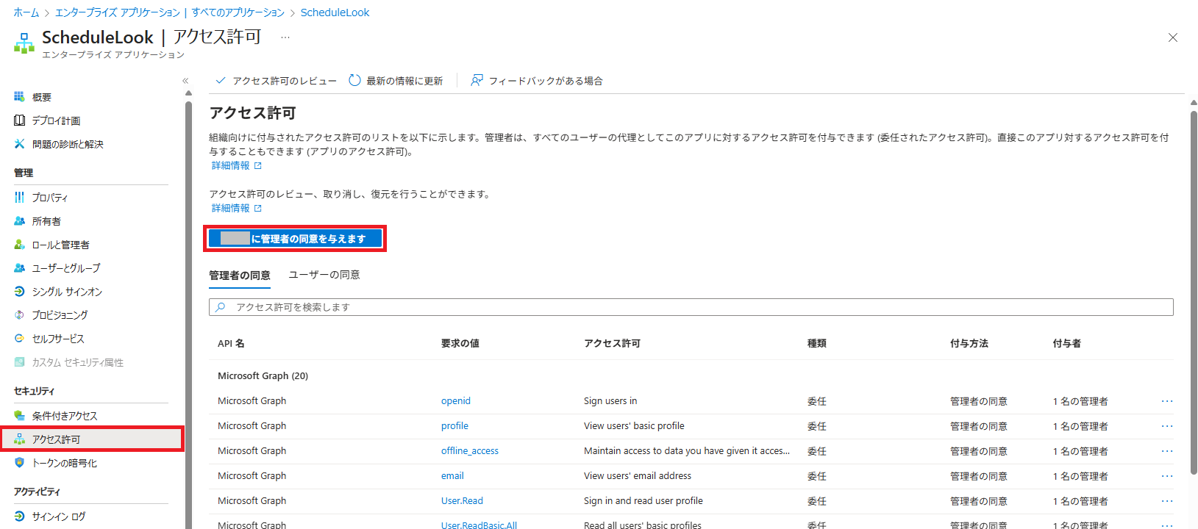Click アクセス許可のレビュー toolbar button
1198x529 pixels.
pyautogui.click(x=275, y=81)
